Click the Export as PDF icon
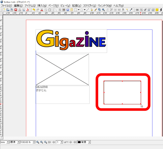The image size is (163, 149). click(x=28, y=10)
